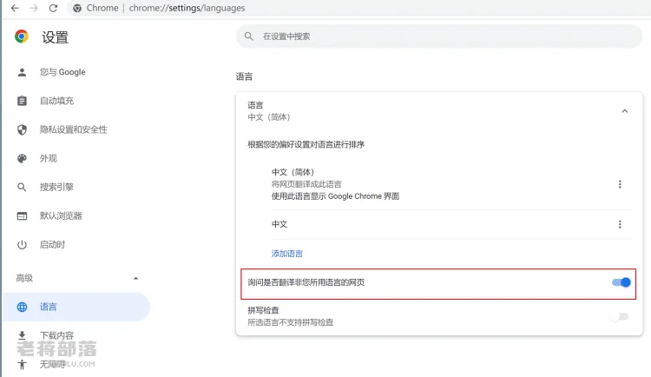
Task: Open the 自动填充 settings page
Action: tap(57, 101)
